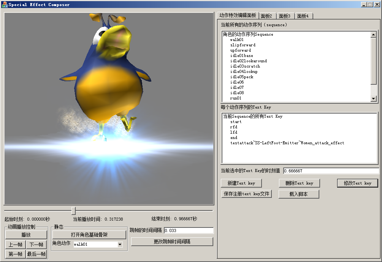
Task: Click the 打开角色基础骨架 button
Action: pos(89,235)
